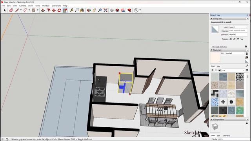
Task: Pick the black and white patterned tile swatch
Action: click(x=240, y=77)
